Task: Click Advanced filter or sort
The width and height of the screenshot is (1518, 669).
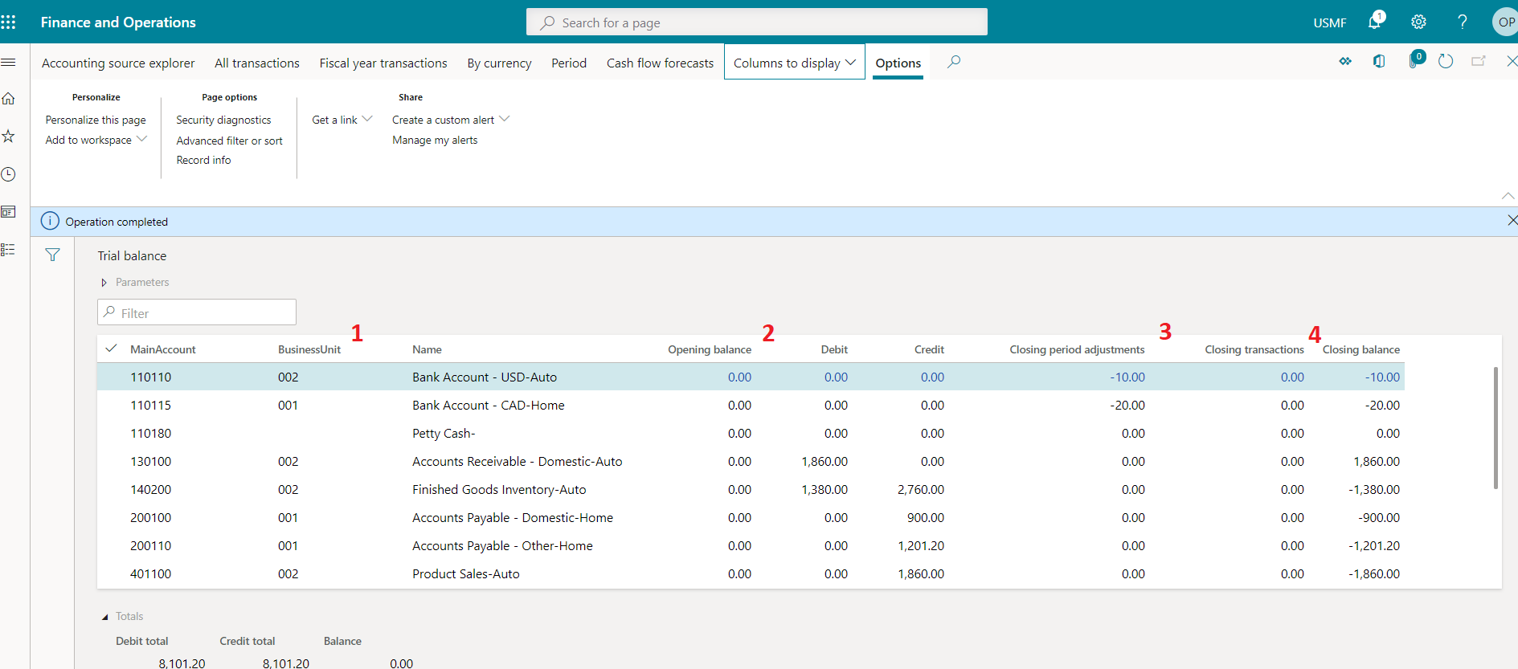Action: pyautogui.click(x=229, y=141)
